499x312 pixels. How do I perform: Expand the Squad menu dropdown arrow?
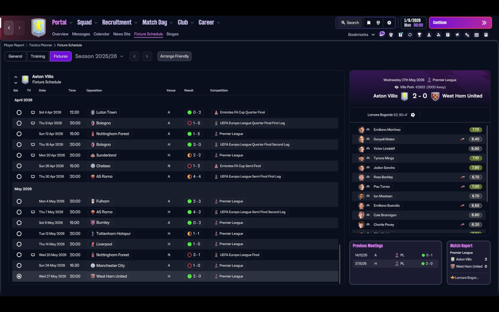(96, 23)
